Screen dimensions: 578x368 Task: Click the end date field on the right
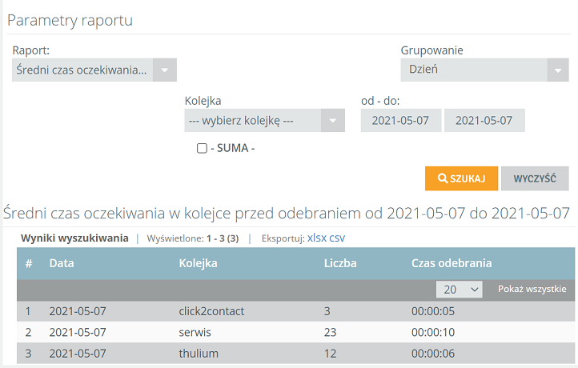click(484, 121)
